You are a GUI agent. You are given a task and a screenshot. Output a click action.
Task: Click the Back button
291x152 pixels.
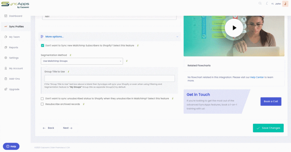48,128
